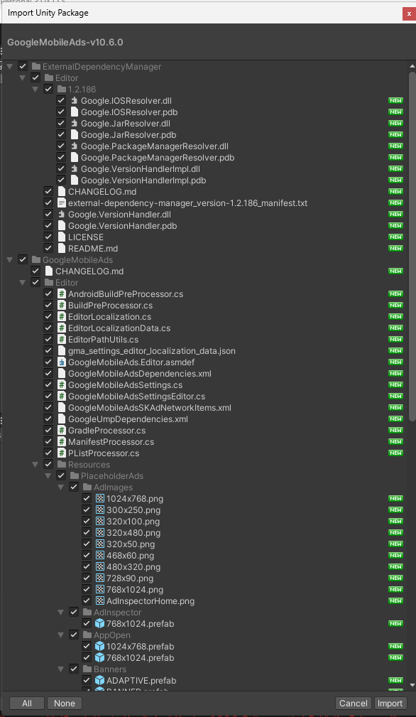Click the AdInspector 768x1024.prefab cube icon

[100, 624]
